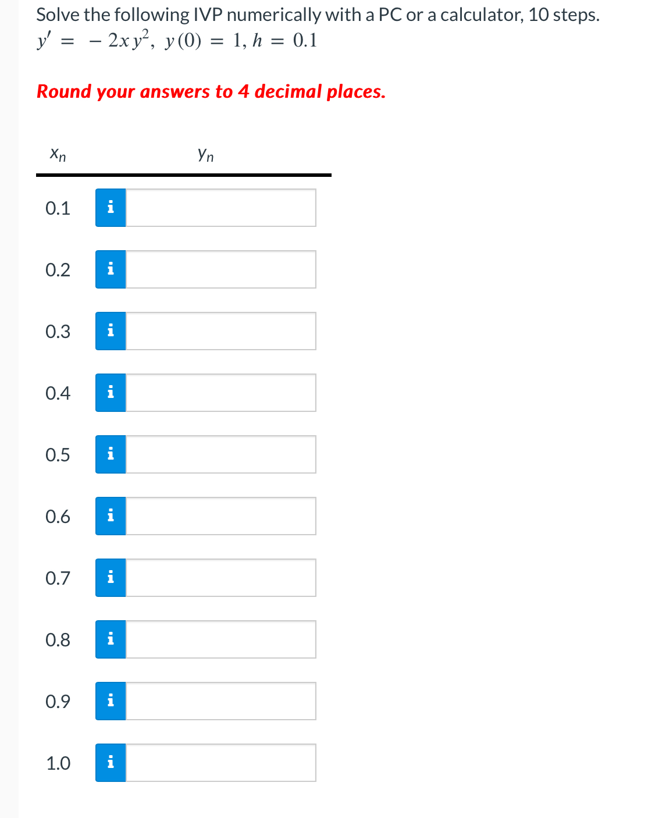The height and width of the screenshot is (818, 648).
Task: Select the answer field for x = 0.9
Action: tap(221, 701)
